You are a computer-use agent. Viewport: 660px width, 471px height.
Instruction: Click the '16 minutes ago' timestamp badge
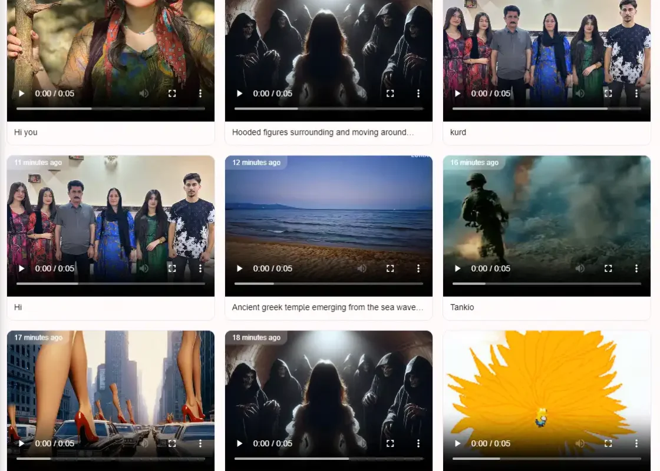pos(474,162)
